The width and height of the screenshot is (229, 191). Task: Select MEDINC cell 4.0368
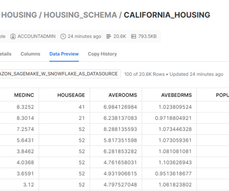[x=19, y=162]
